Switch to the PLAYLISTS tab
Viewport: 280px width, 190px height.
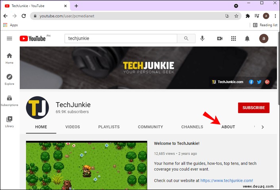[109, 127]
